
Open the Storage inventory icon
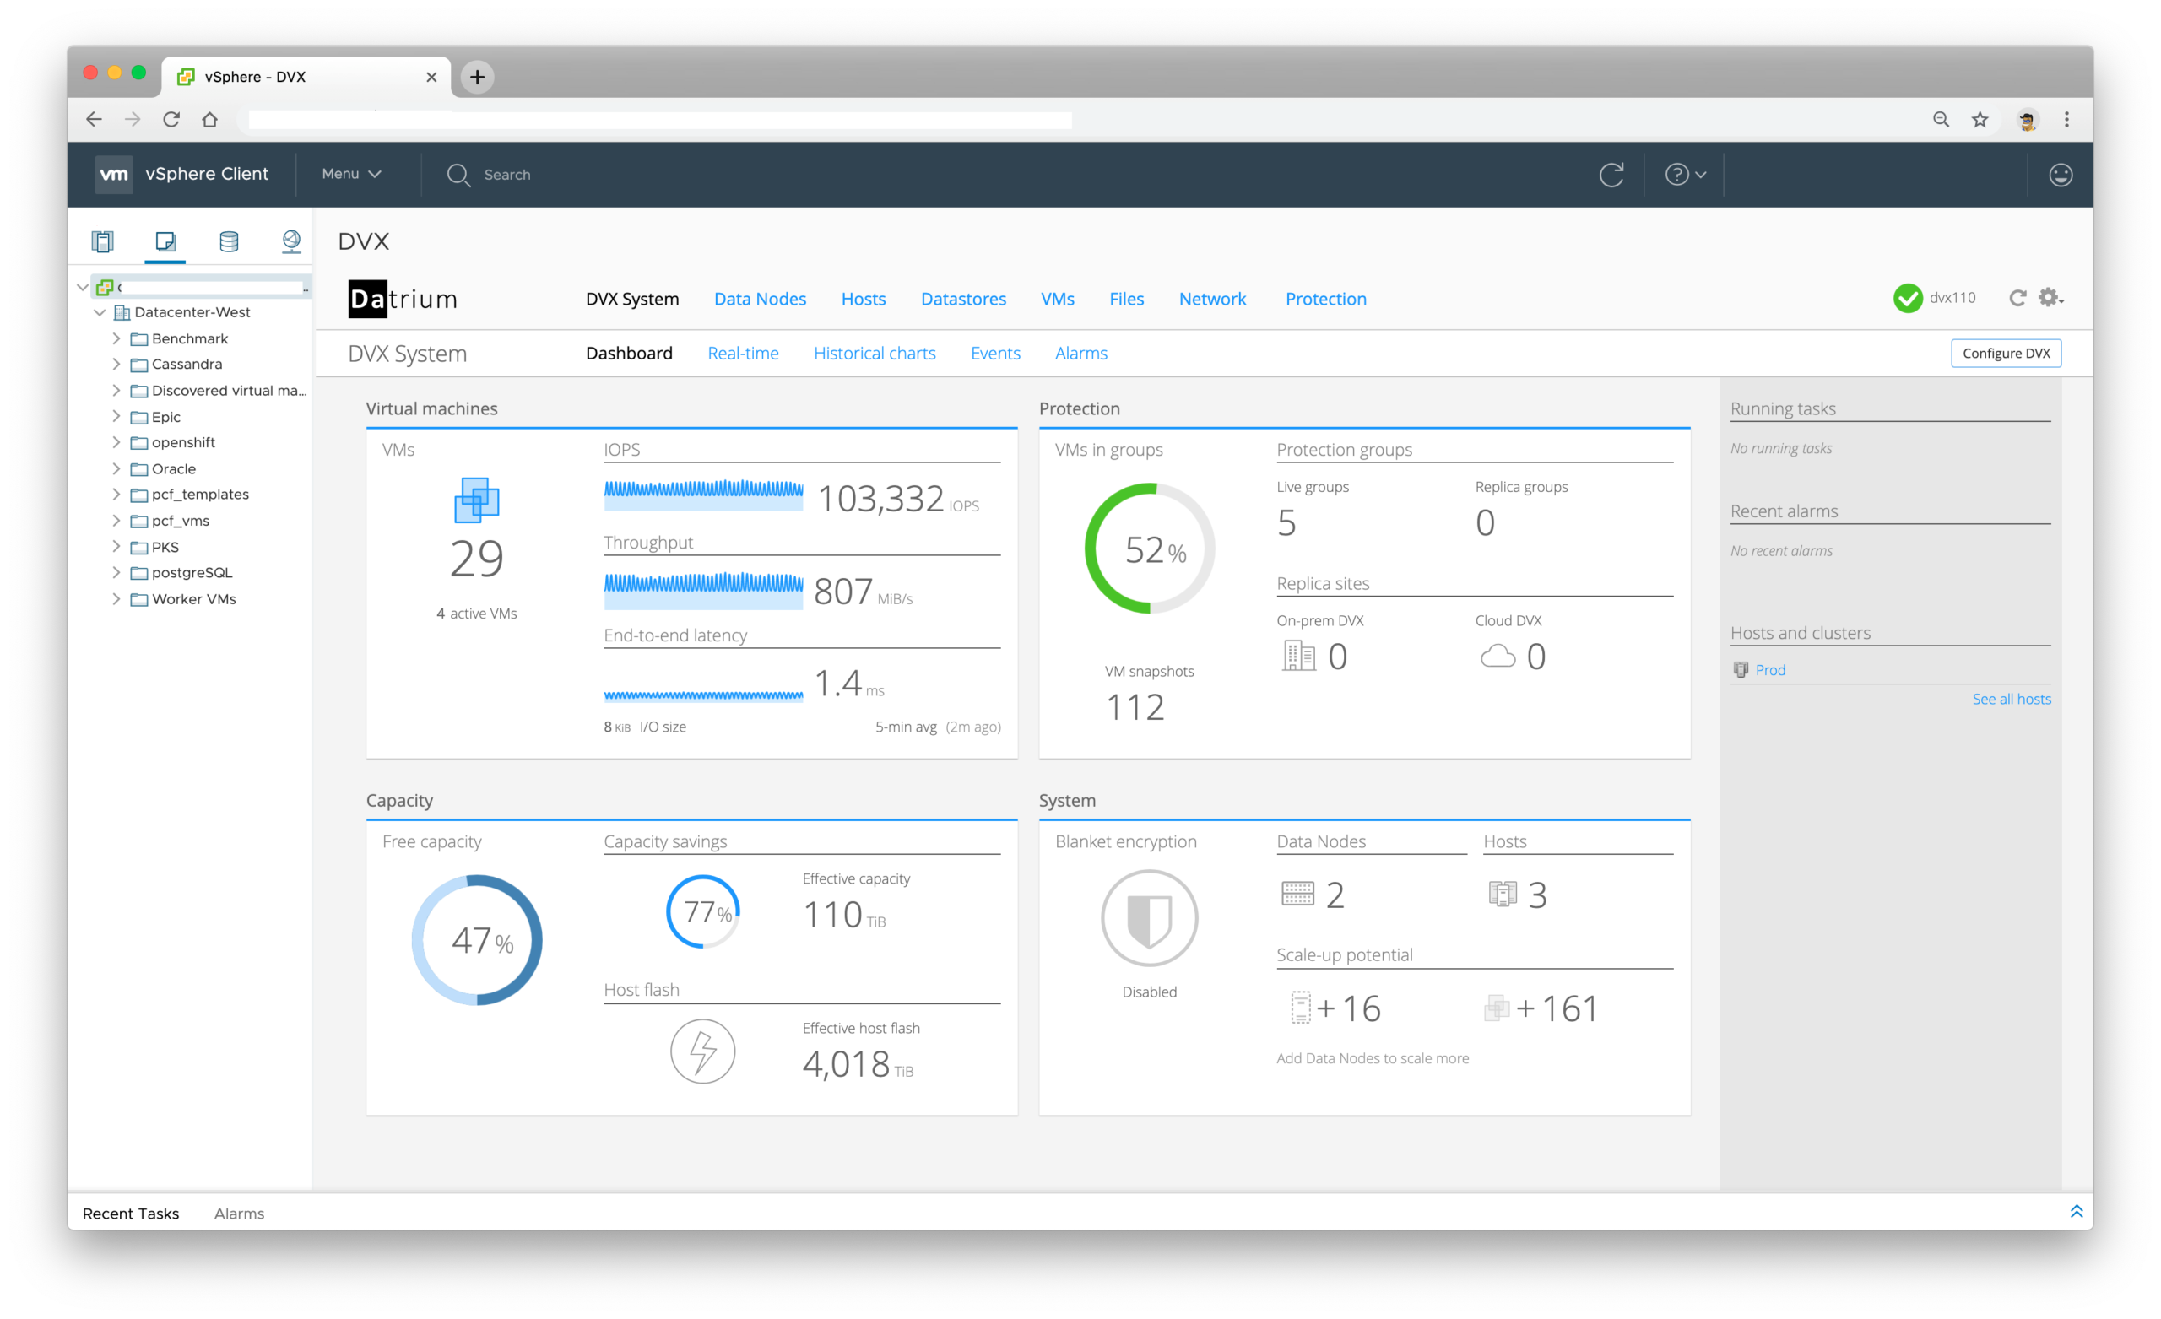click(x=229, y=241)
